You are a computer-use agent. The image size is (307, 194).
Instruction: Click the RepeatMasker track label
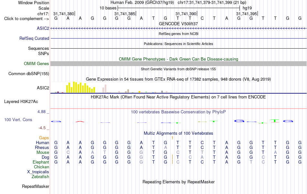click(x=36, y=186)
